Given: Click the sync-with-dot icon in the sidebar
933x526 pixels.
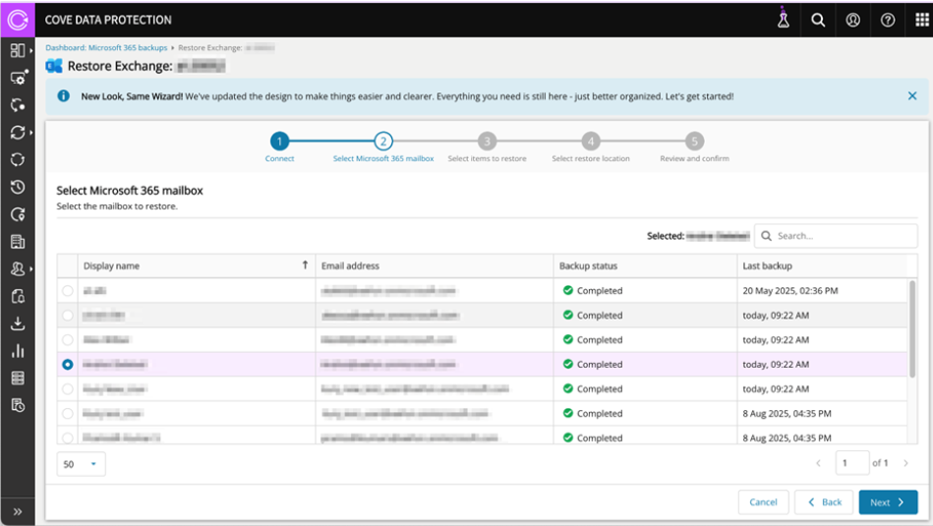Looking at the screenshot, I should tap(18, 105).
